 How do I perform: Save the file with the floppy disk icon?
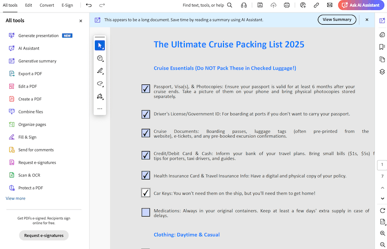point(260,5)
